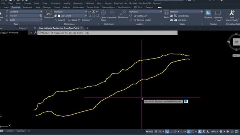The image size is (240, 135).
Task: Open the multileader style Standard dropdown
Action: 161,12
